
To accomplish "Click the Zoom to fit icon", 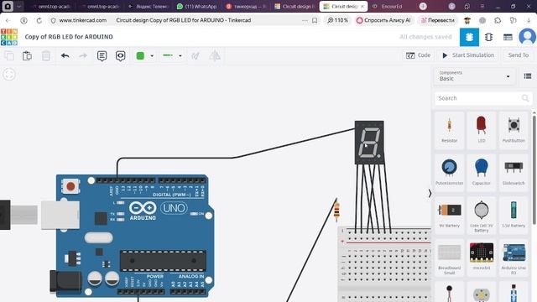I will [x=9, y=75].
